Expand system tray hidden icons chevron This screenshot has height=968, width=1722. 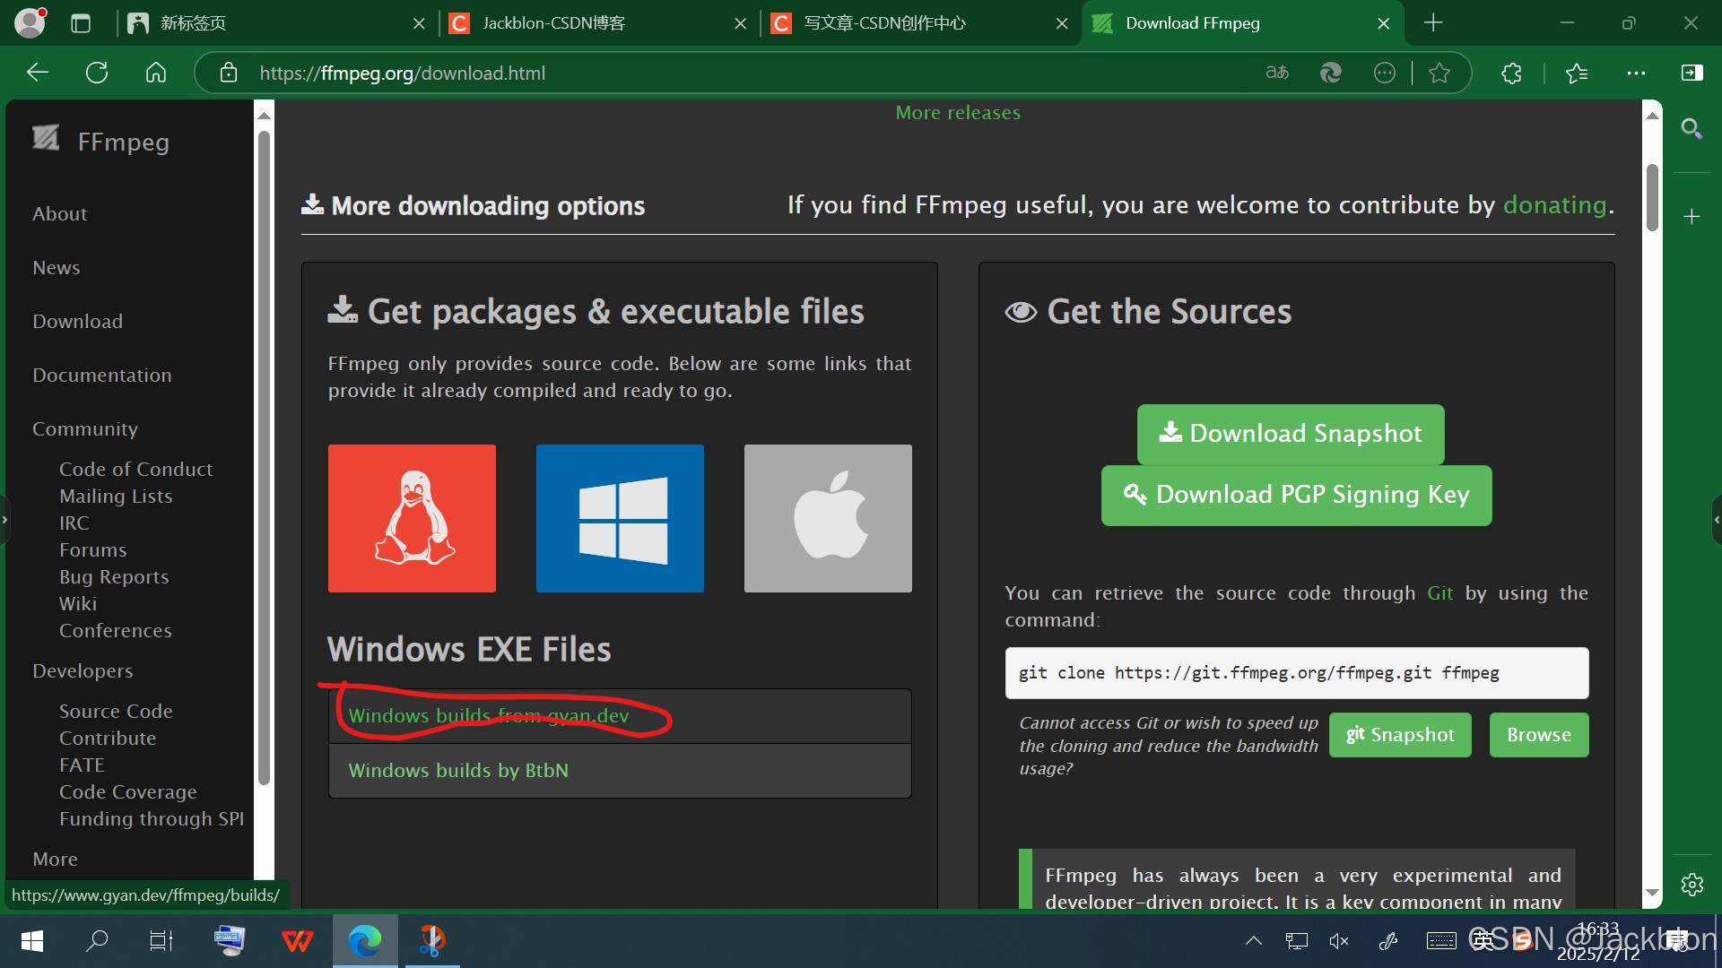tap(1254, 940)
